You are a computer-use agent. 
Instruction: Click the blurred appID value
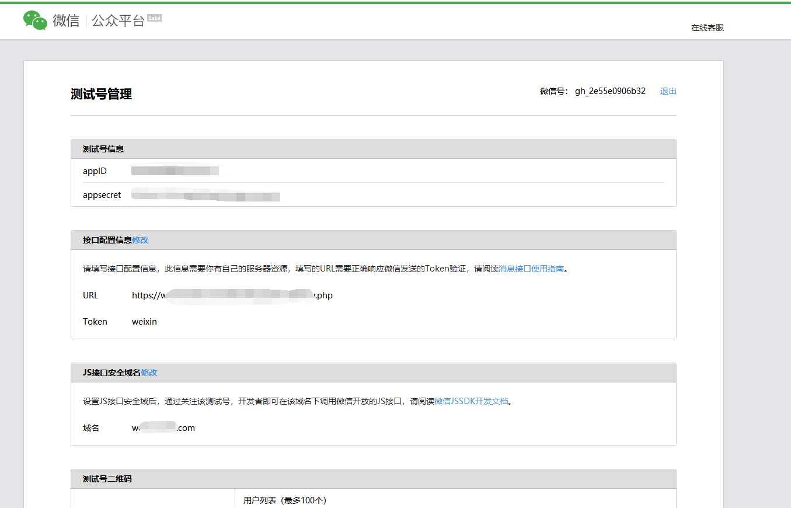(175, 171)
